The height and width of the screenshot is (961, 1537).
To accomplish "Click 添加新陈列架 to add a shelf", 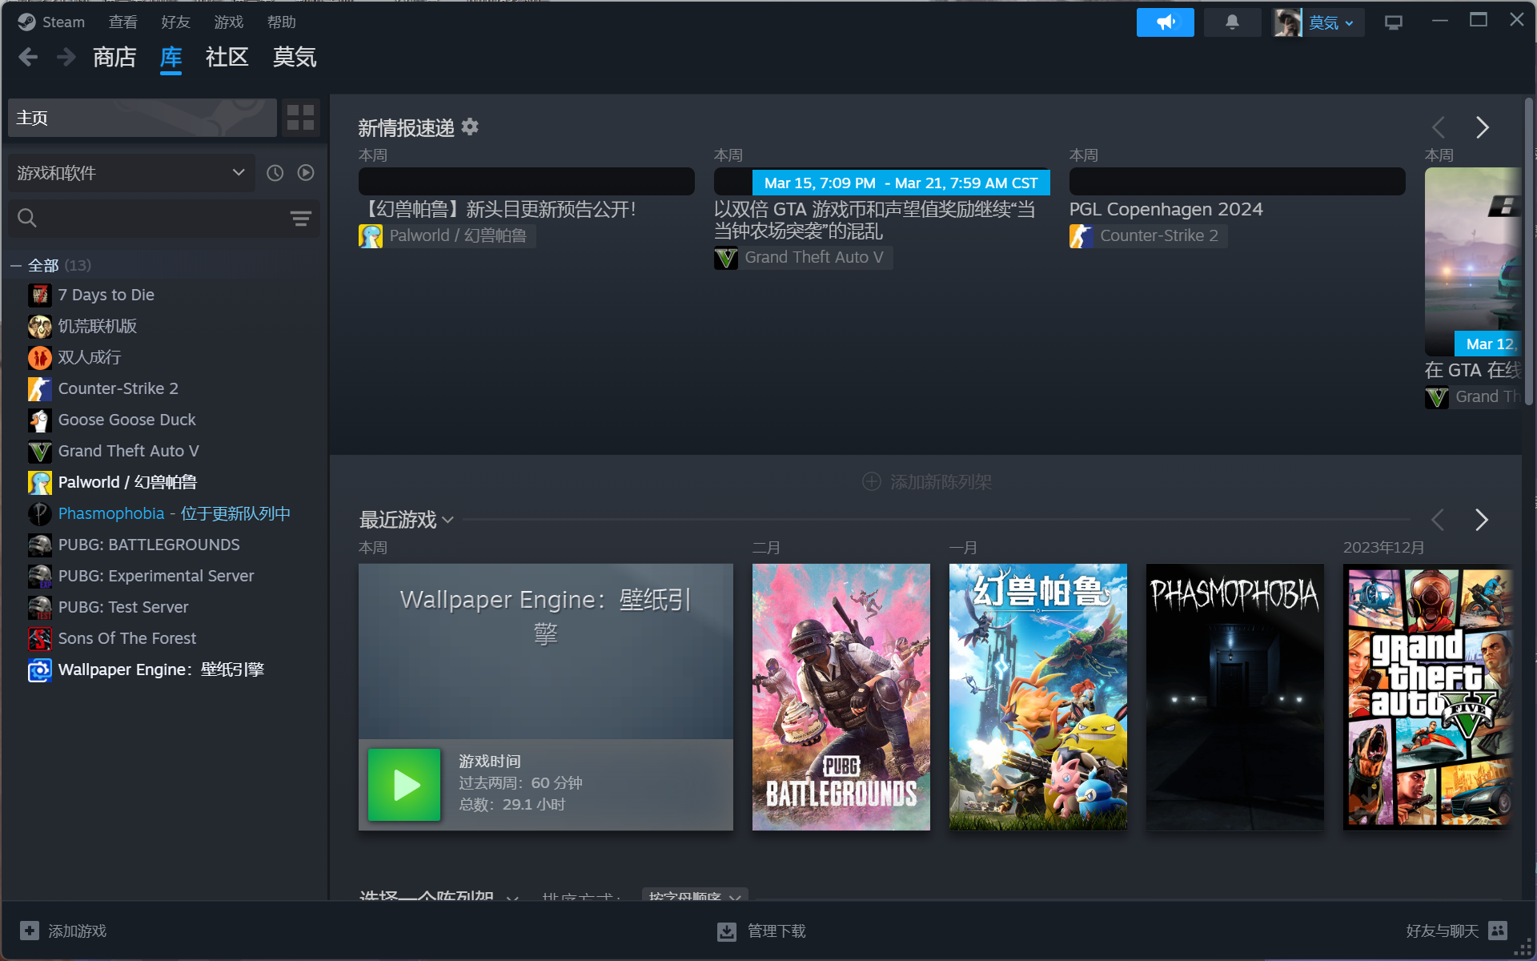I will [x=926, y=481].
